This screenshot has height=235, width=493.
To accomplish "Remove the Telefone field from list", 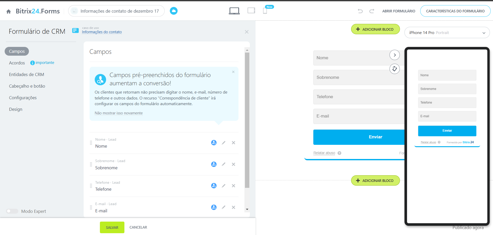I will (233, 186).
